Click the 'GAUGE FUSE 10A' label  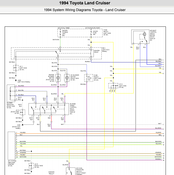pyautogui.click(x=95, y=33)
